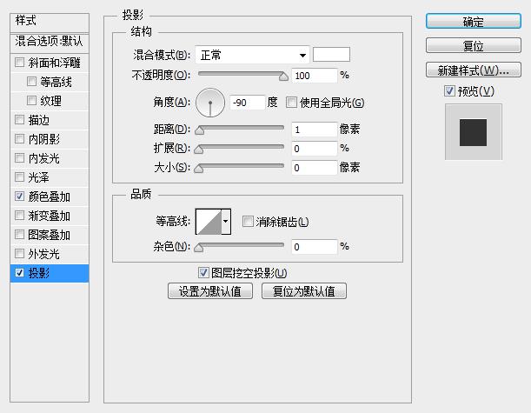
Task: Enable the 渐变叠加 checkbox
Action: 20,215
